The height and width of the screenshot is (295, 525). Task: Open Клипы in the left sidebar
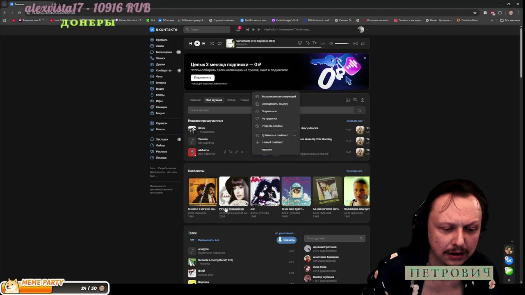click(160, 95)
